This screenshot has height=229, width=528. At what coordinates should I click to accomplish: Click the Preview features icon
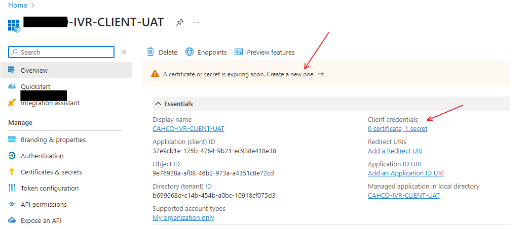coord(239,52)
